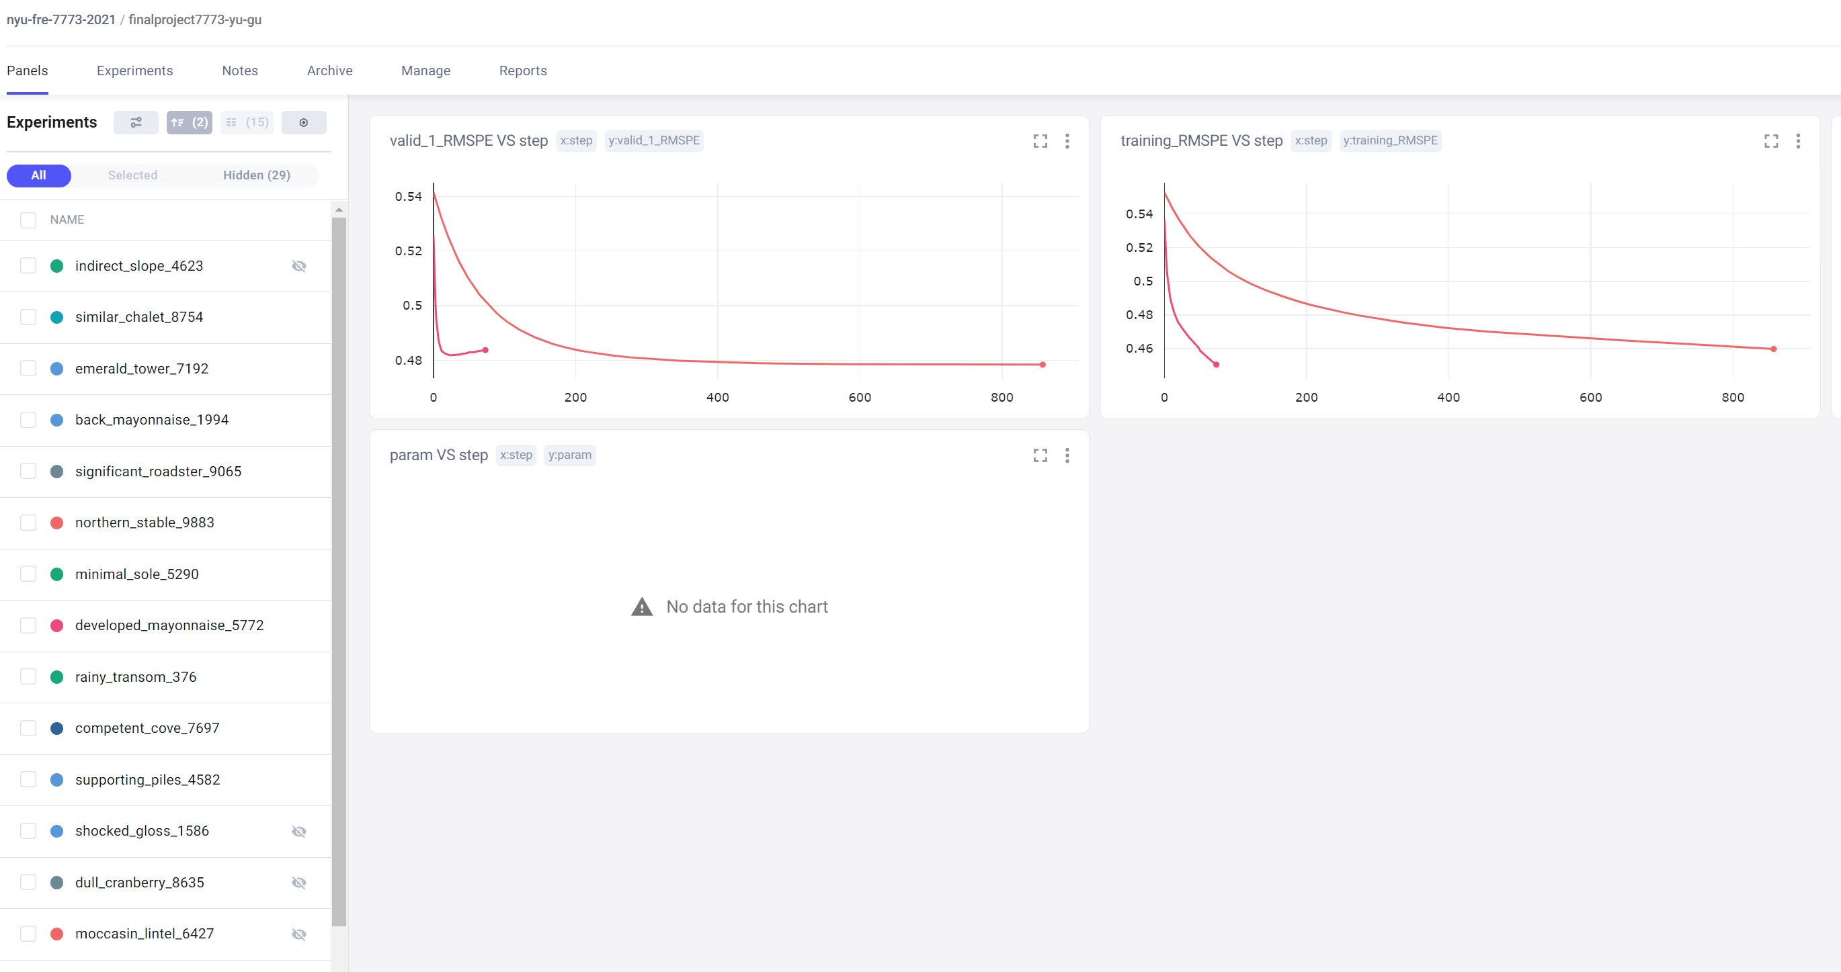Click the hexagon target icon in Experiments header
The height and width of the screenshot is (972, 1841).
click(304, 123)
